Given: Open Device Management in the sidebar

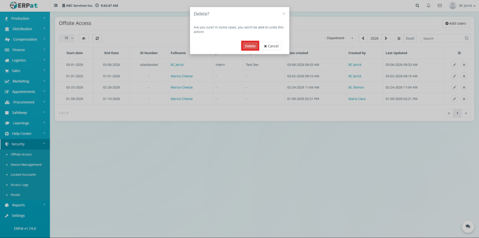Looking at the screenshot, I should (26, 165).
